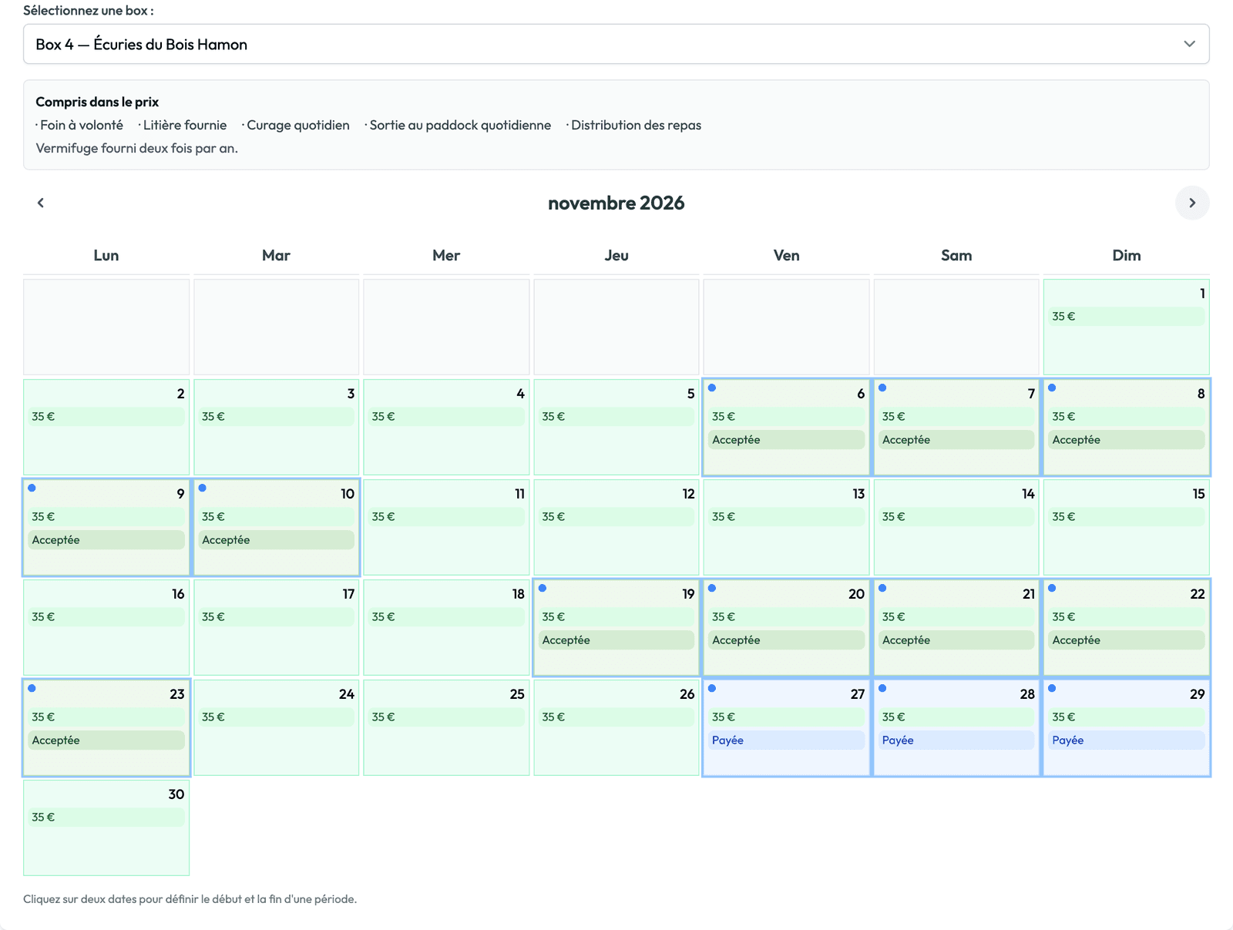The width and height of the screenshot is (1233, 930).
Task: Click the Sortie au paddock quotidienne item
Action: (458, 125)
